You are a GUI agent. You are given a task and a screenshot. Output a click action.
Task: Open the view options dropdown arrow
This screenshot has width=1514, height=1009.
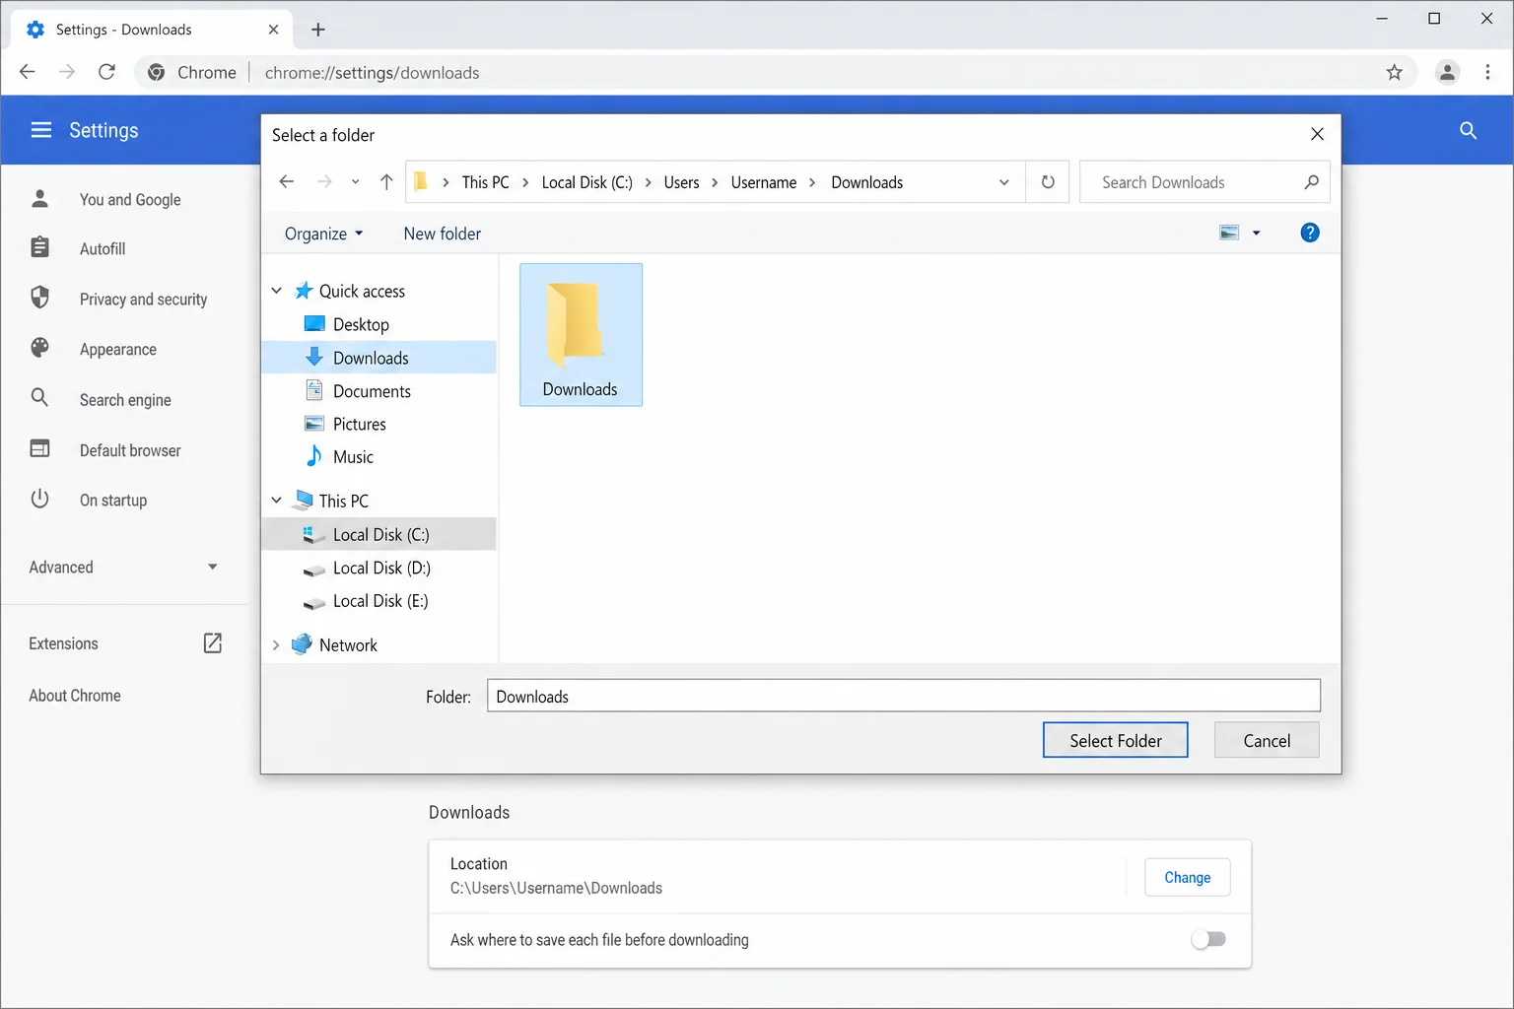[1256, 234]
